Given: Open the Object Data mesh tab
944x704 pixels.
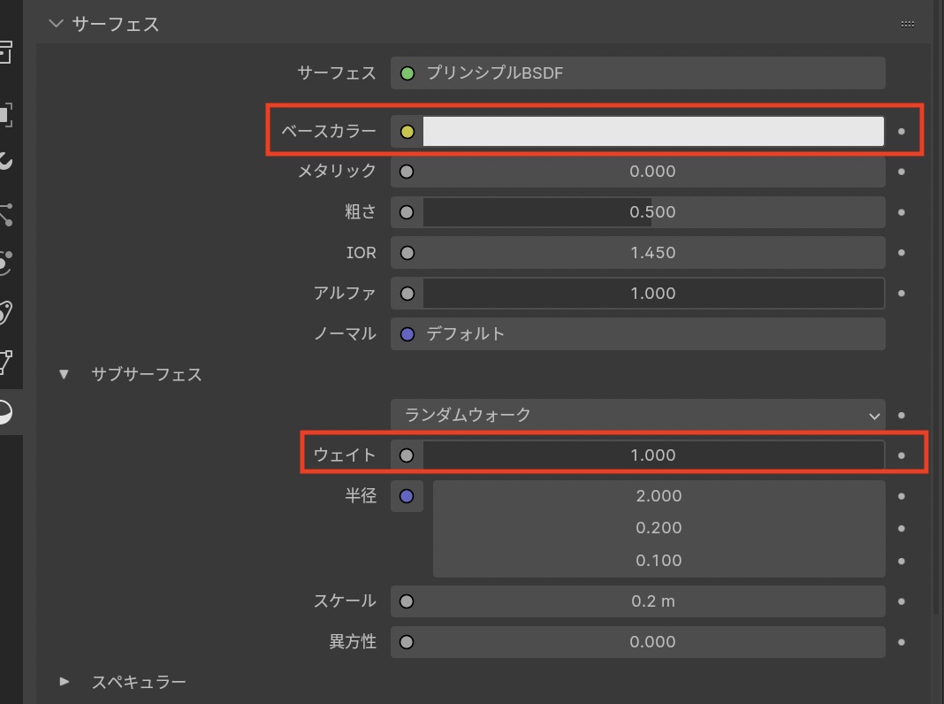Looking at the screenshot, I should pos(4,362).
